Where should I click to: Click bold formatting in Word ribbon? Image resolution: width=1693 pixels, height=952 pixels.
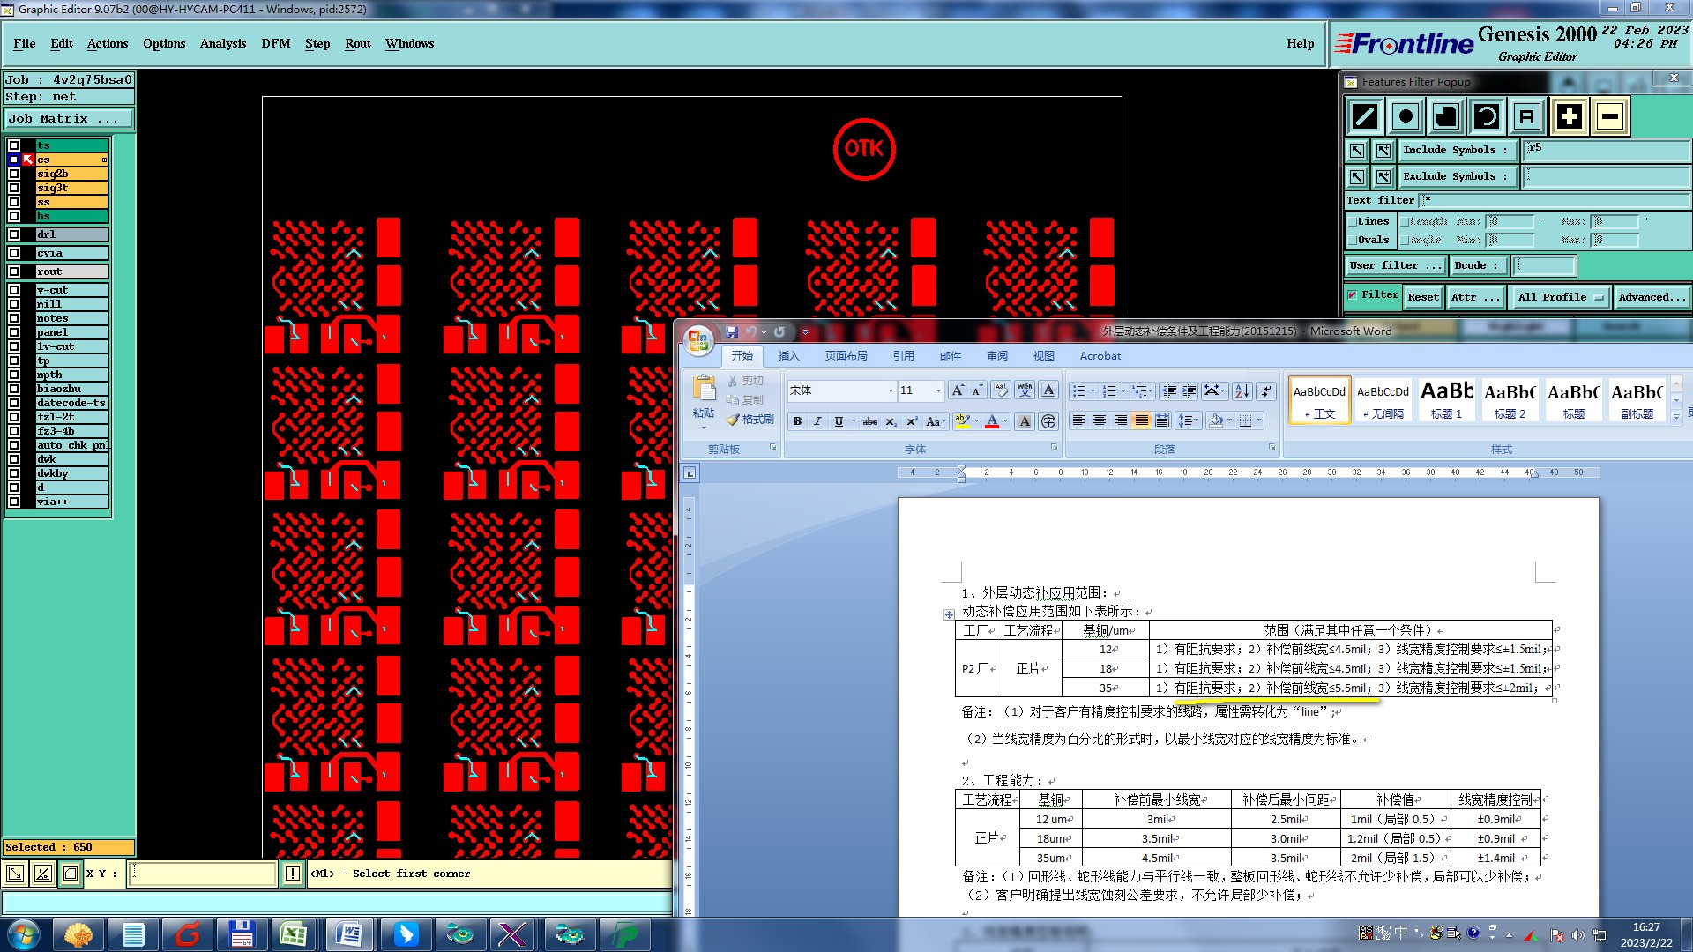797,421
